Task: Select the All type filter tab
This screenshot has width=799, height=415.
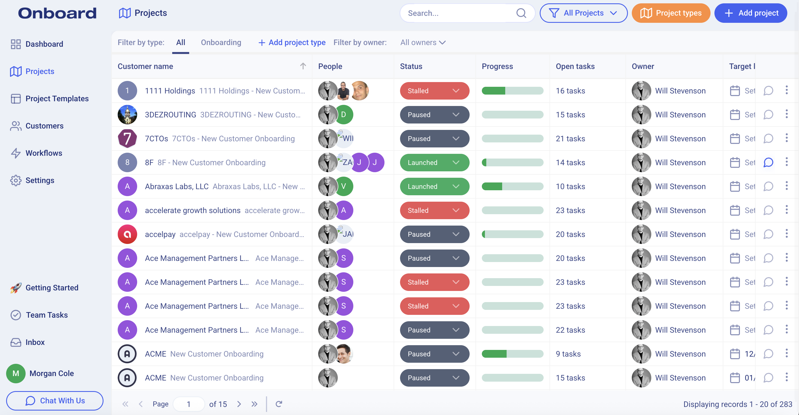Action: (181, 43)
